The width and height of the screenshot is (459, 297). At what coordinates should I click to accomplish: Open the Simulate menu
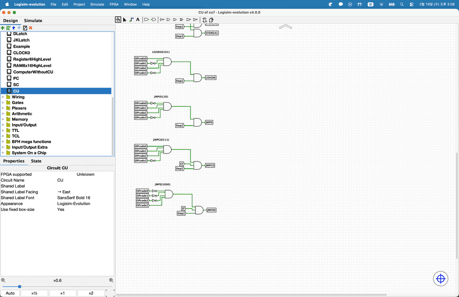(97, 4)
